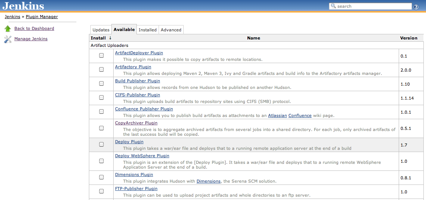Open the Manage Jenkins link
The width and height of the screenshot is (426, 200).
[31, 39]
